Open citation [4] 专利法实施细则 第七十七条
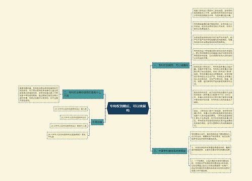252x181 pixels. [x=68, y=135]
